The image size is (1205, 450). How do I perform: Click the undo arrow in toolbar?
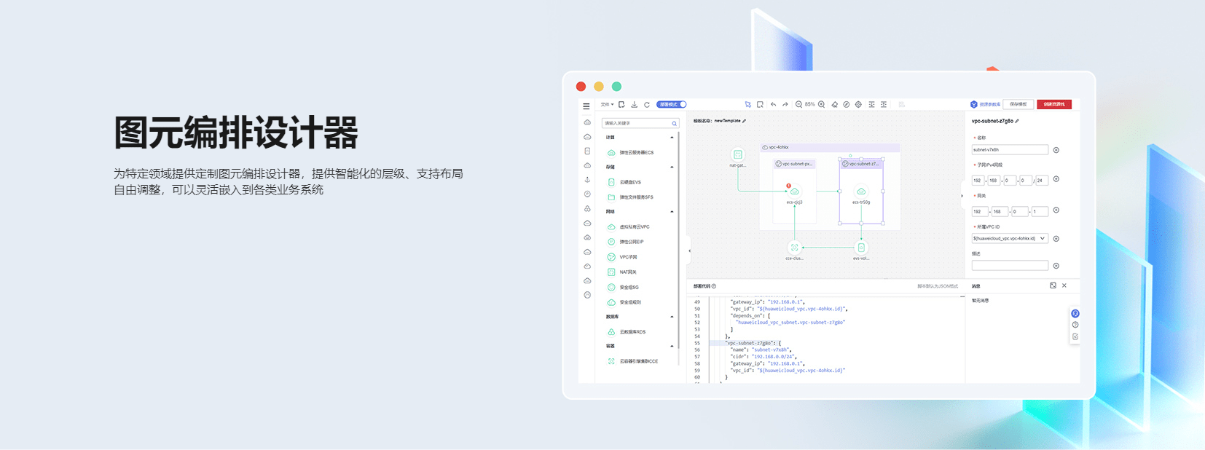(773, 105)
